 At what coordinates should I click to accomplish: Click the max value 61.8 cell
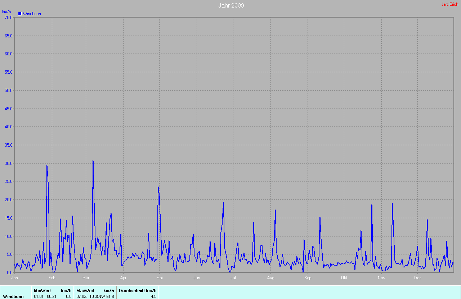click(110, 296)
